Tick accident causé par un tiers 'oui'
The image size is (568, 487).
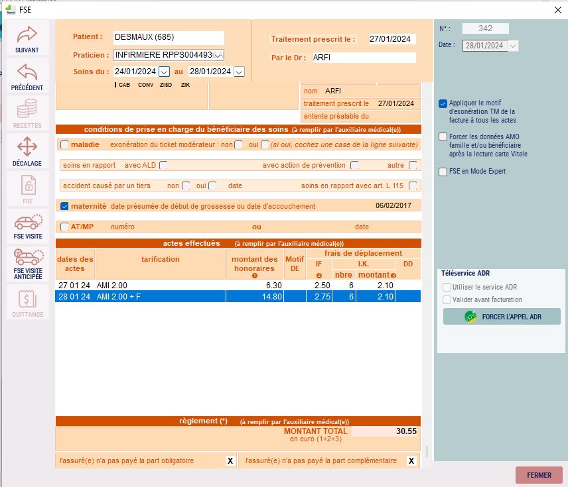(x=212, y=186)
